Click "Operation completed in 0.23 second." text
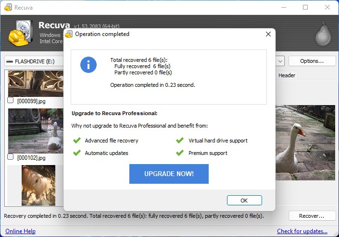This screenshot has height=237, width=339. [152, 85]
